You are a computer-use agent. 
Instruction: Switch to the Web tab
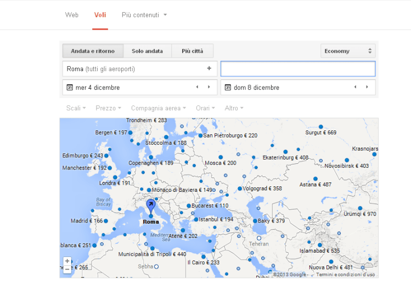(72, 15)
